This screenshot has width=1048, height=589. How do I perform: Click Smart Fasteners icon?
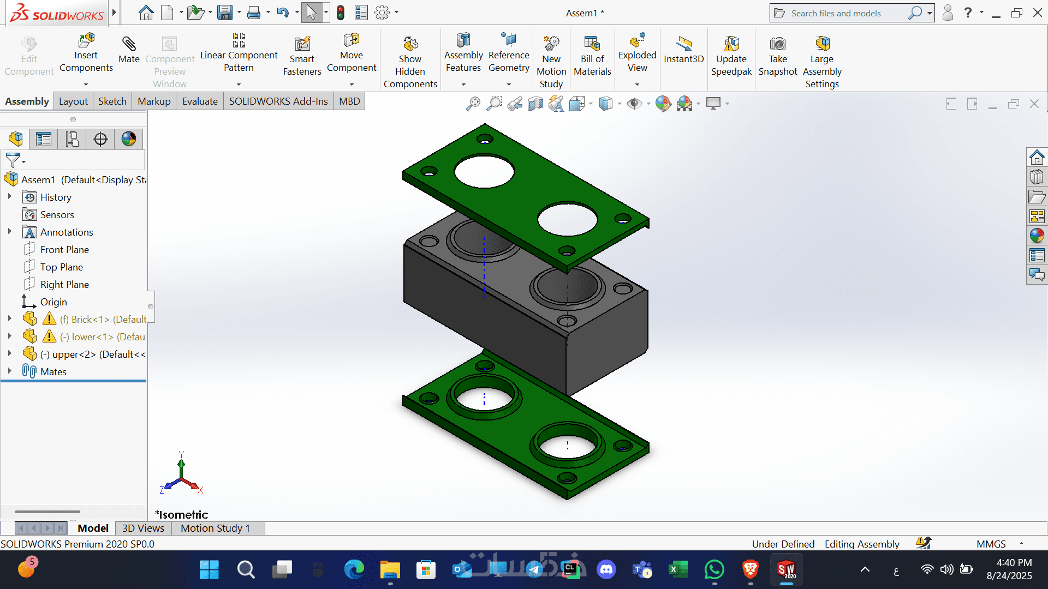(302, 44)
